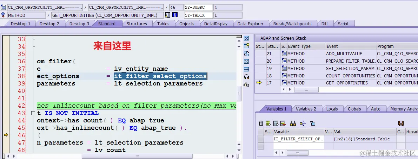This screenshot has width=418, height=159.
Task: Click code line it_filter_select_options highlighted text
Action: (x=160, y=76)
